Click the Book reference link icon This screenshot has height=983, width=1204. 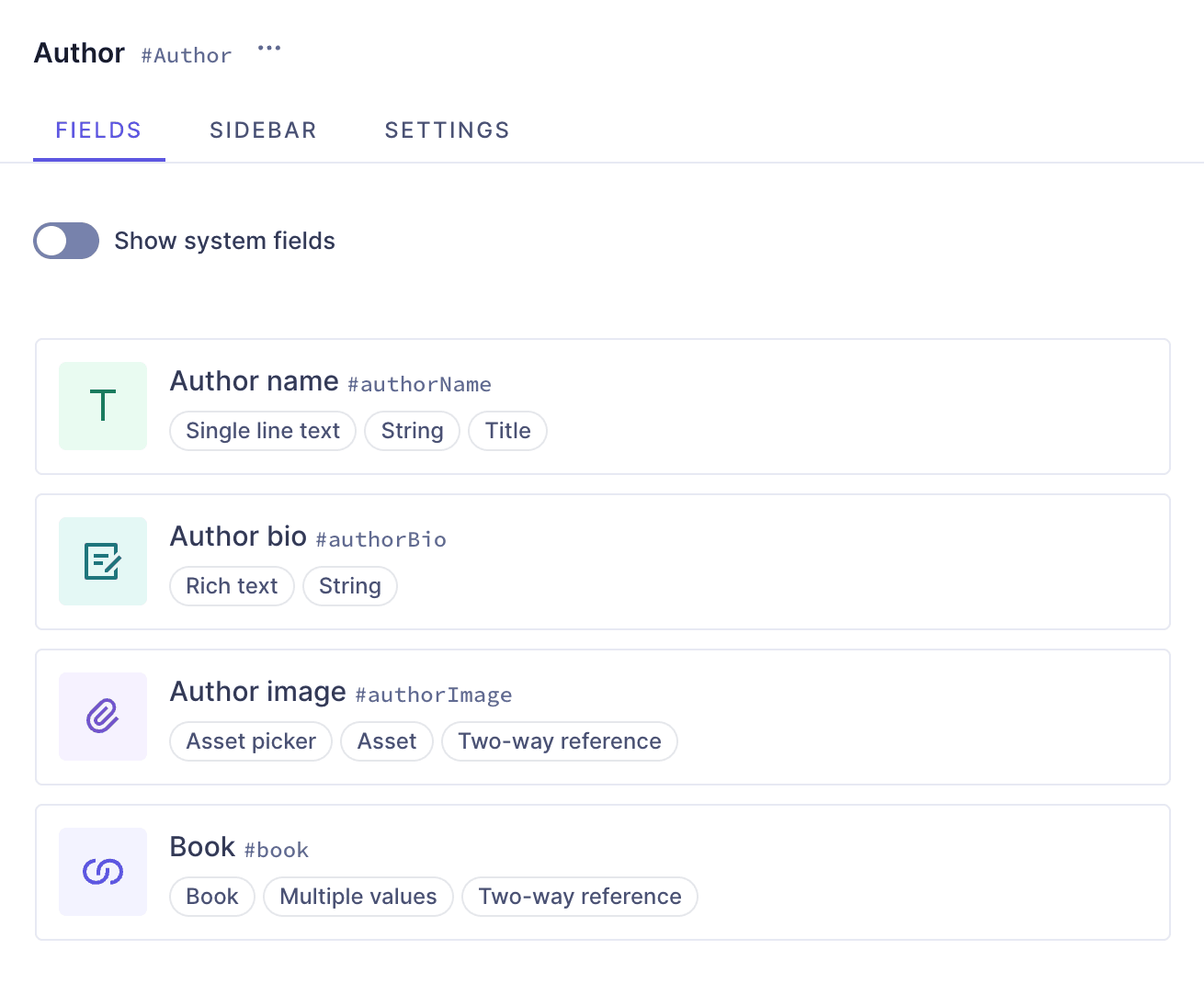[x=103, y=872]
